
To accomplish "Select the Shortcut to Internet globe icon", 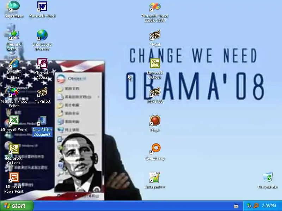I will 42,35.
